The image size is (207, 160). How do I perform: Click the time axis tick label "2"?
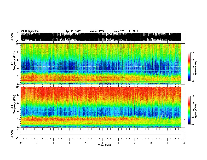point(53,143)
